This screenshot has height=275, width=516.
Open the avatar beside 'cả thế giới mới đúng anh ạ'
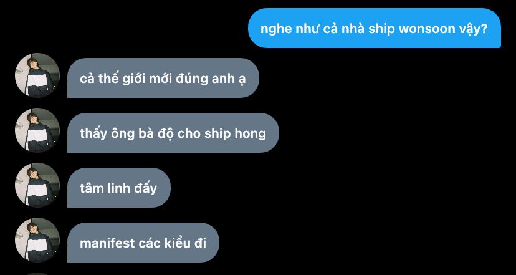(37, 75)
